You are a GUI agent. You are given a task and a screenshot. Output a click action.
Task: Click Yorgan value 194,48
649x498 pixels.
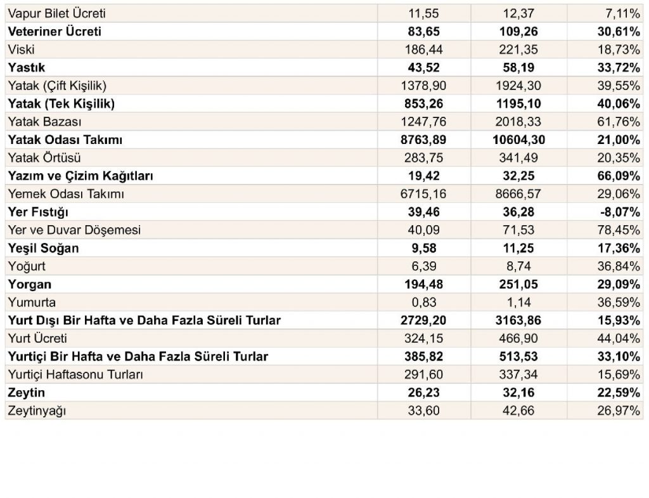tap(423, 284)
